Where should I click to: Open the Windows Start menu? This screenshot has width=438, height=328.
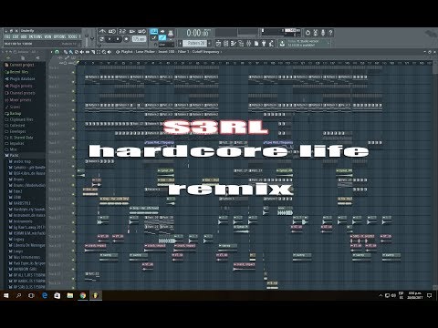point(5,295)
